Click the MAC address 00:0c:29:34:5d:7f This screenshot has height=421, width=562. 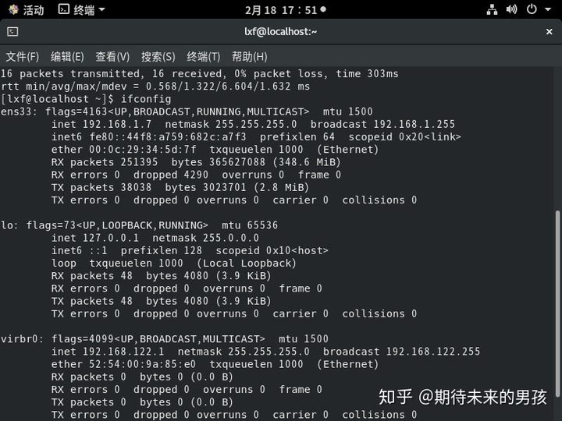click(x=143, y=150)
